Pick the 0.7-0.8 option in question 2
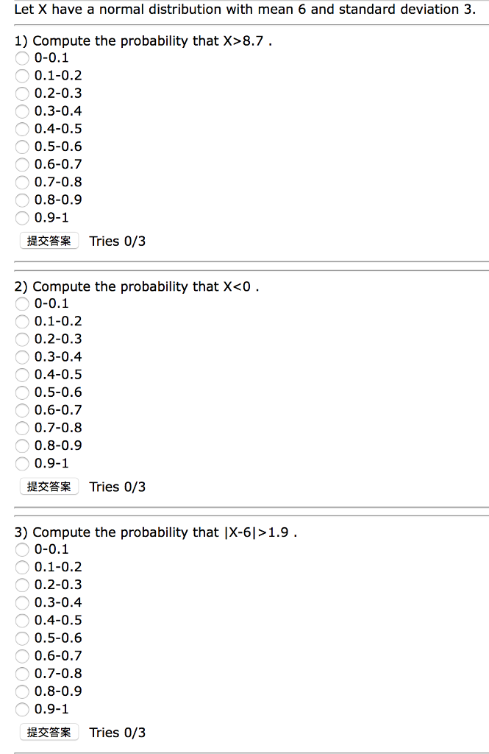The width and height of the screenshot is (489, 754). (x=22, y=428)
